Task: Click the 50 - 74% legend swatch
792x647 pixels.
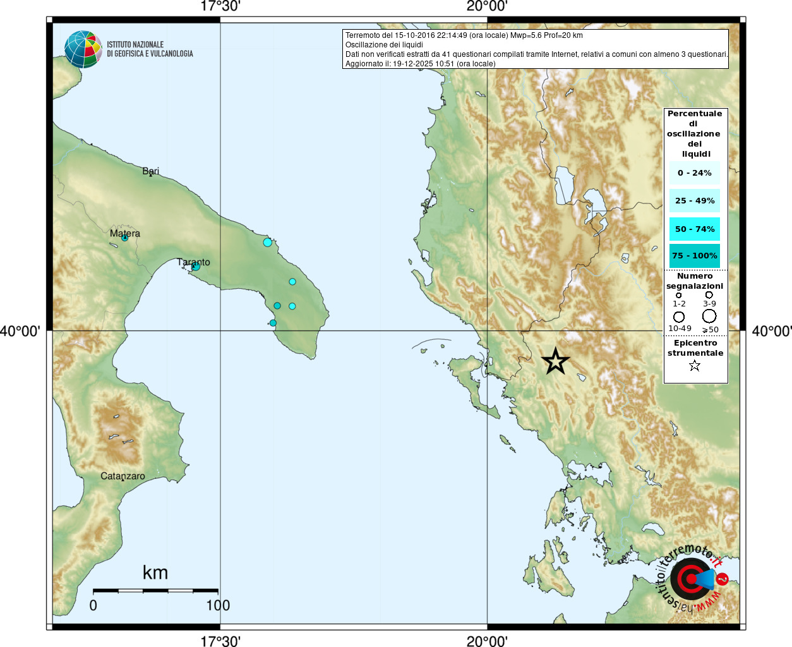Action: point(694,229)
